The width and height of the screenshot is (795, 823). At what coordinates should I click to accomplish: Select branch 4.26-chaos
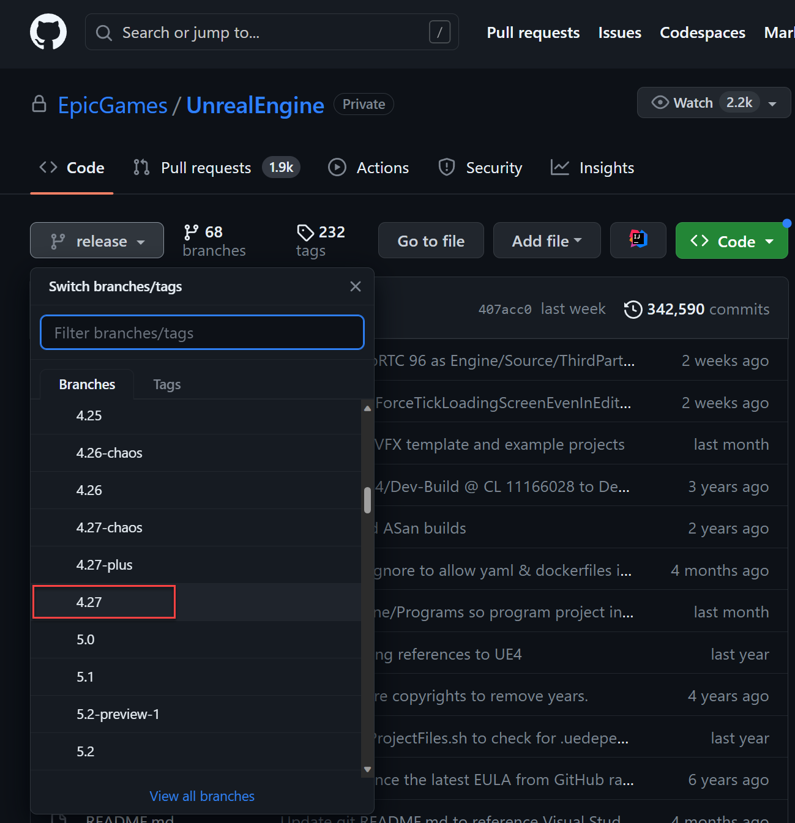(196, 453)
